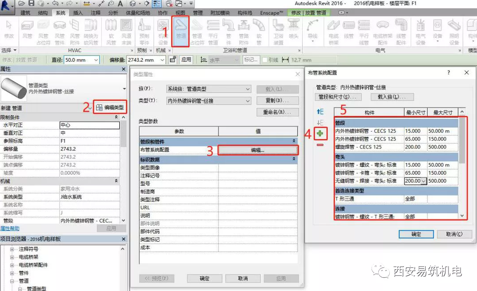Viewport: 477px width, 291px height.
Task: Open the Enscape ribbon tab
Action: pyautogui.click(x=271, y=13)
